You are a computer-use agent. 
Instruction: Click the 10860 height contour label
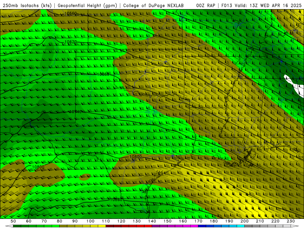116,200
